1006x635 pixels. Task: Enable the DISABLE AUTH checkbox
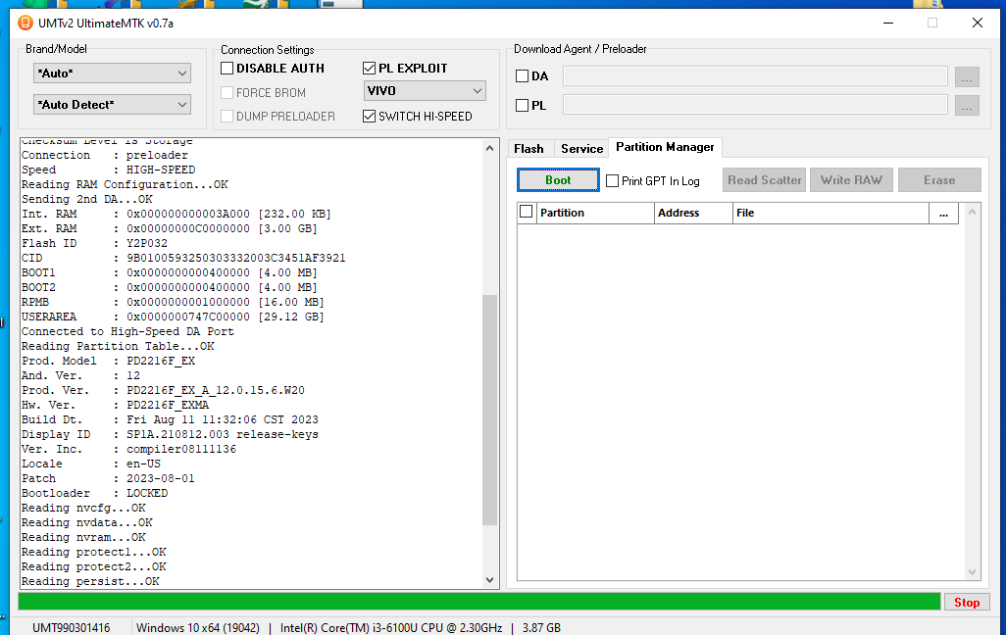pyautogui.click(x=227, y=69)
